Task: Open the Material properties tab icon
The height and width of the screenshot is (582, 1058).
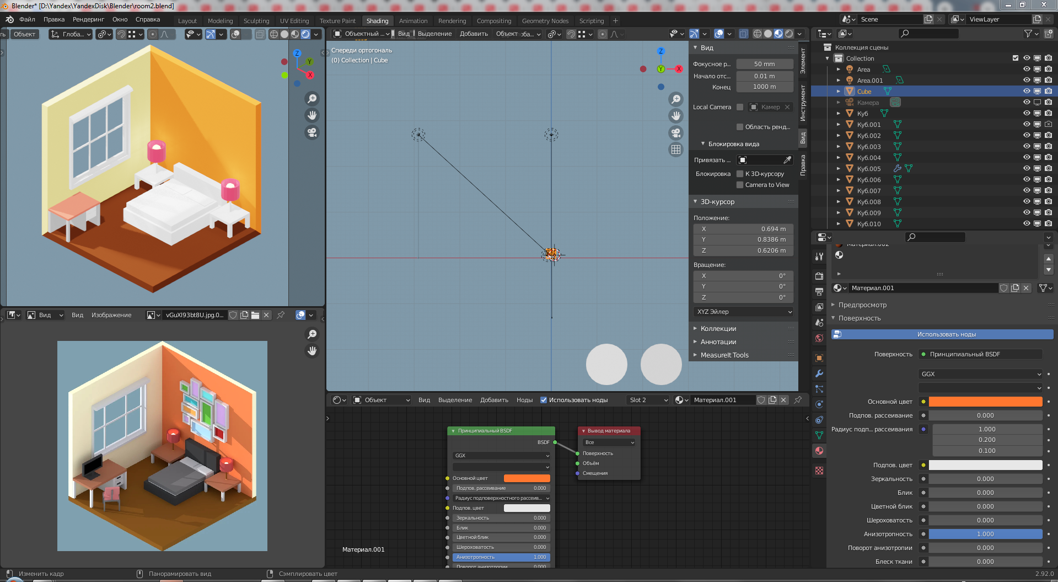Action: coord(819,451)
